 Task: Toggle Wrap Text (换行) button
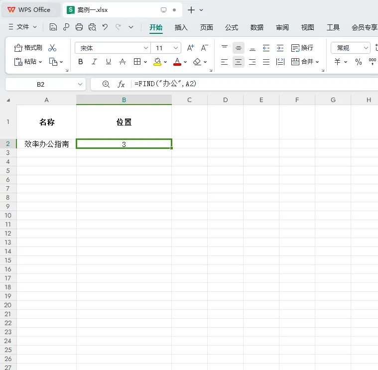point(302,48)
